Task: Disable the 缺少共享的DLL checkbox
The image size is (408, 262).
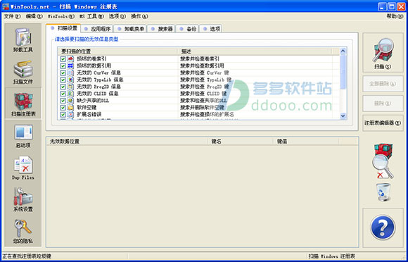Action: [63, 101]
